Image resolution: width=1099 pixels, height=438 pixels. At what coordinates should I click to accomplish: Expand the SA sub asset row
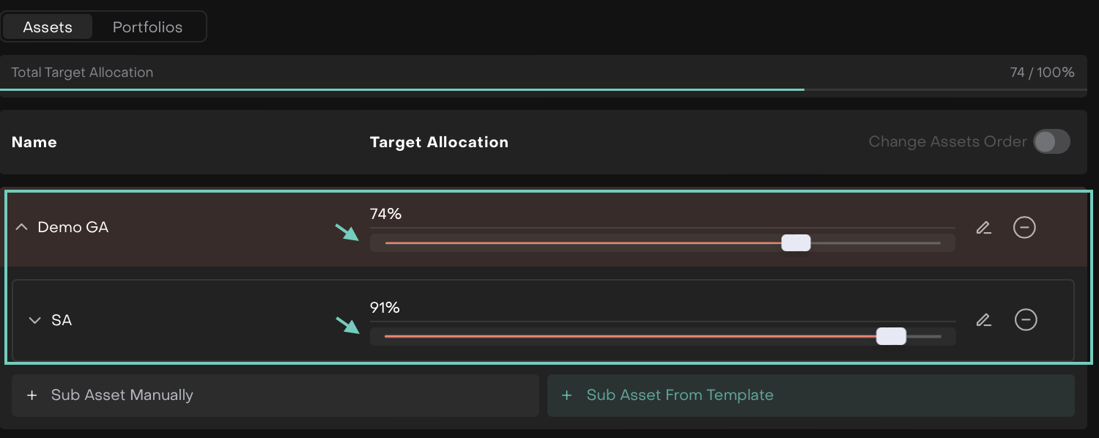(x=34, y=320)
